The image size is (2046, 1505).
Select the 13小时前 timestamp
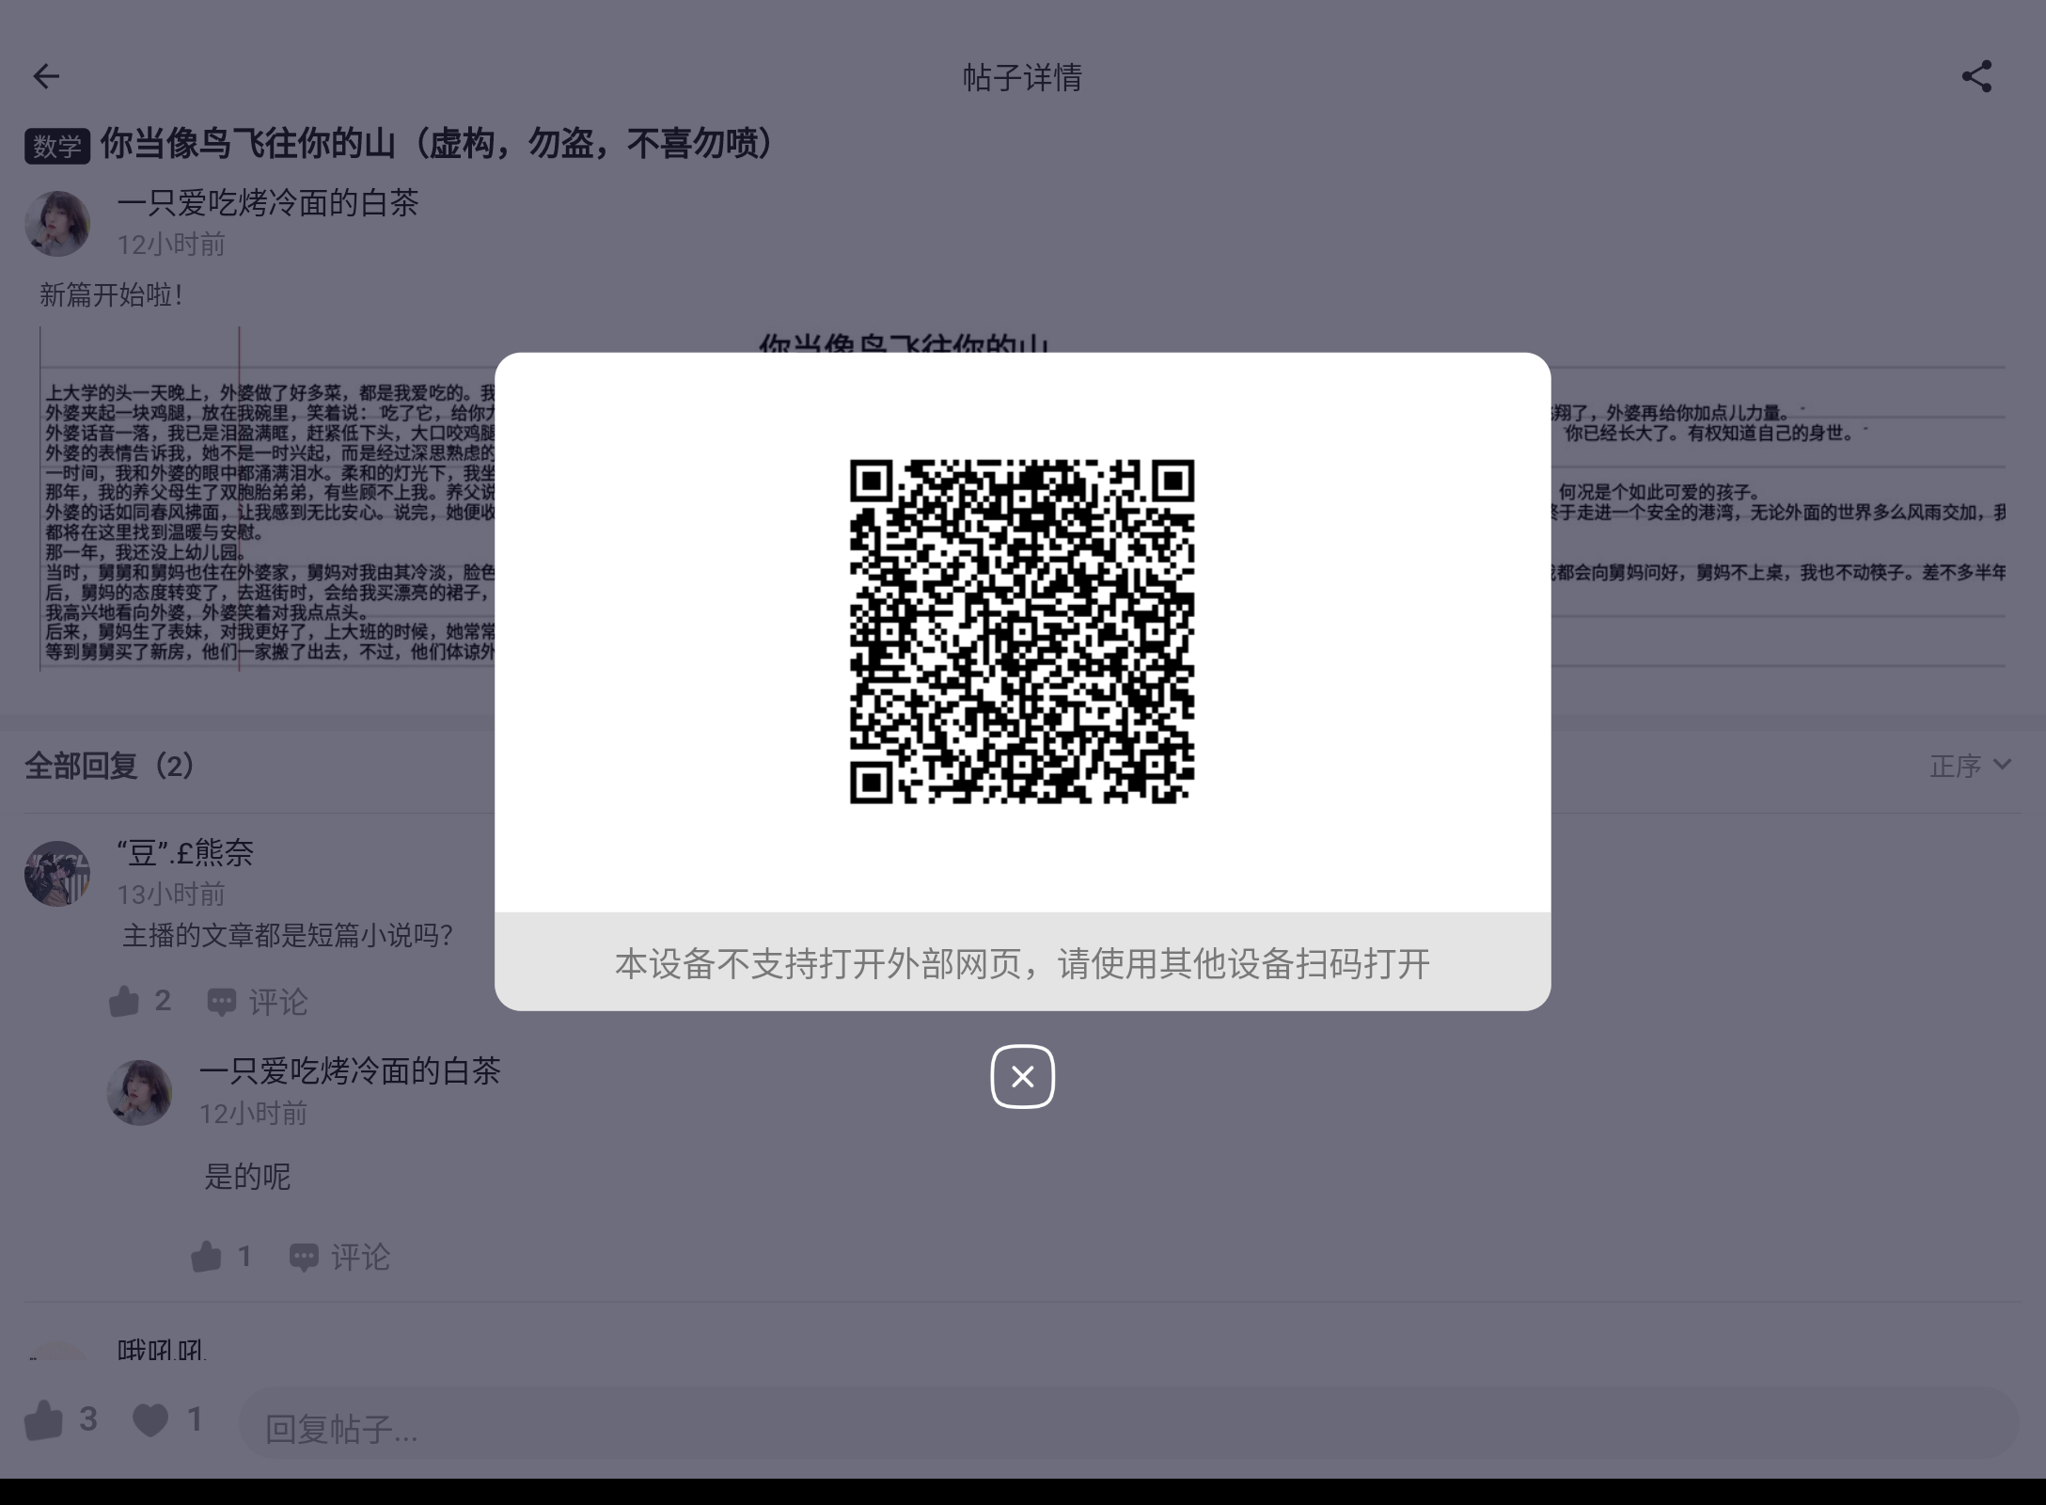tap(171, 894)
